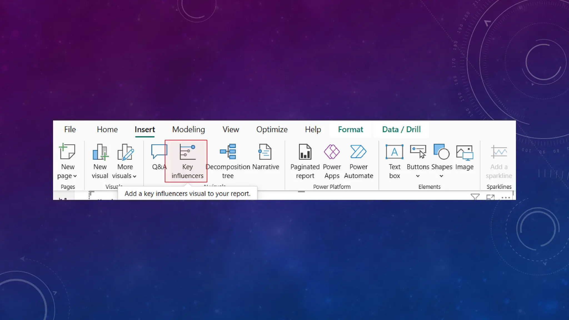Insert a Decomposition tree visual
The width and height of the screenshot is (569, 320).
(228, 152)
